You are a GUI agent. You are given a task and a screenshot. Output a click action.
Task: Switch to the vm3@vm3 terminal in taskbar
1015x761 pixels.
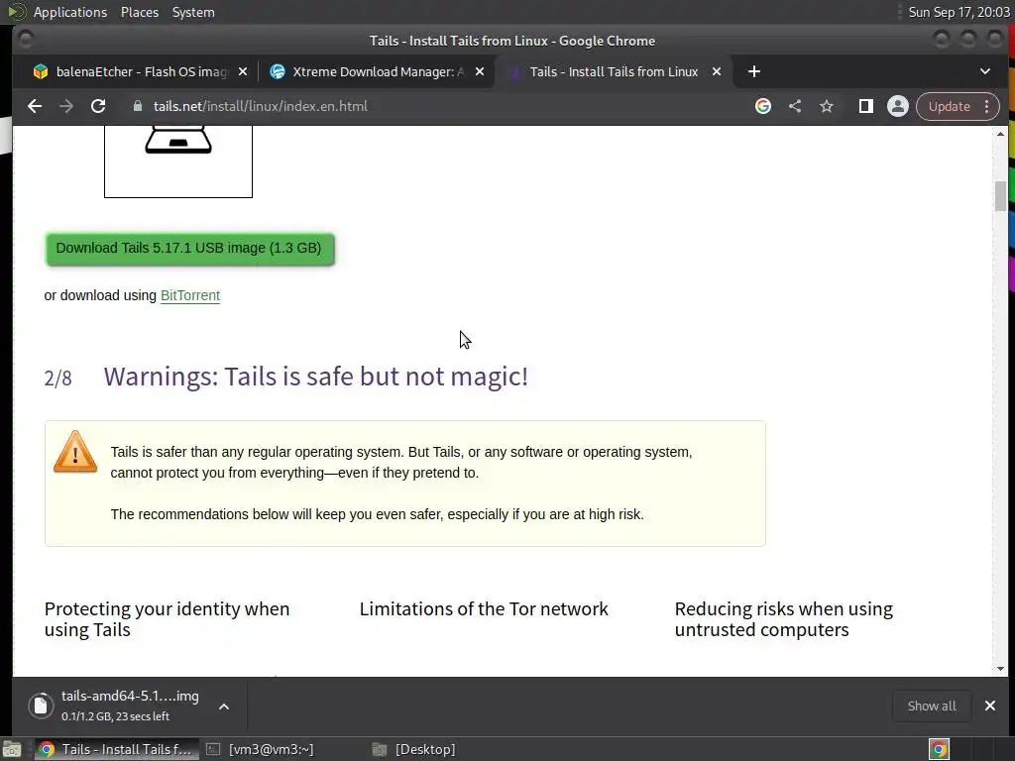[261, 749]
